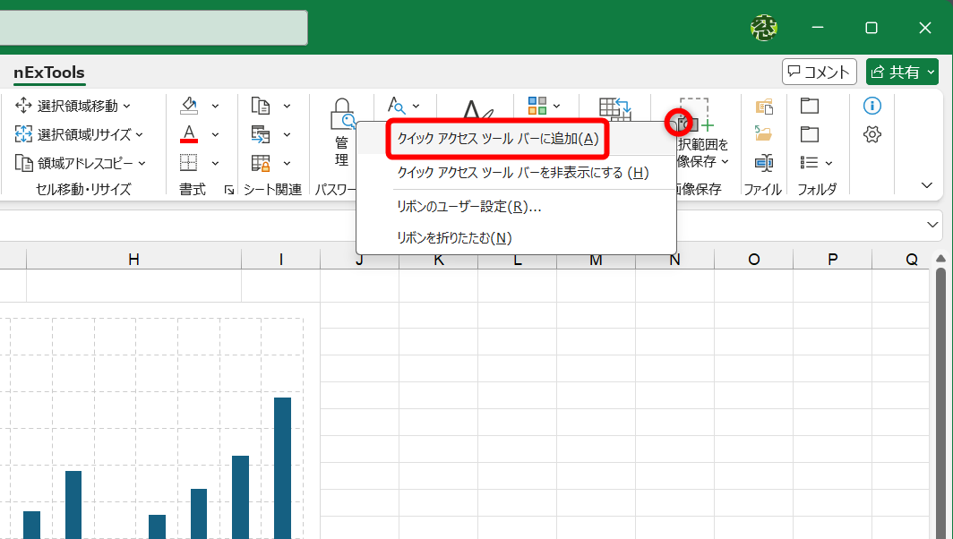Switch to the nExTools ribbon tab
The image size is (953, 539).
(x=49, y=73)
